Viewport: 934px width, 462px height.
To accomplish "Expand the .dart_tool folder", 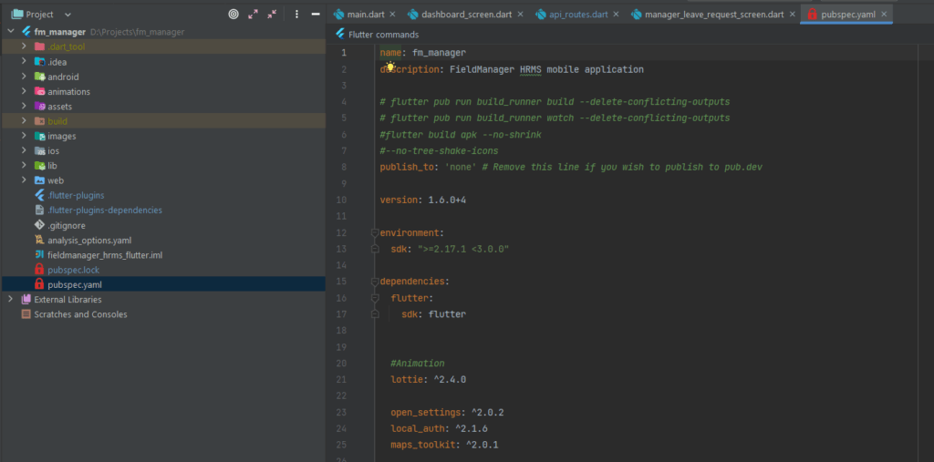I will click(24, 46).
